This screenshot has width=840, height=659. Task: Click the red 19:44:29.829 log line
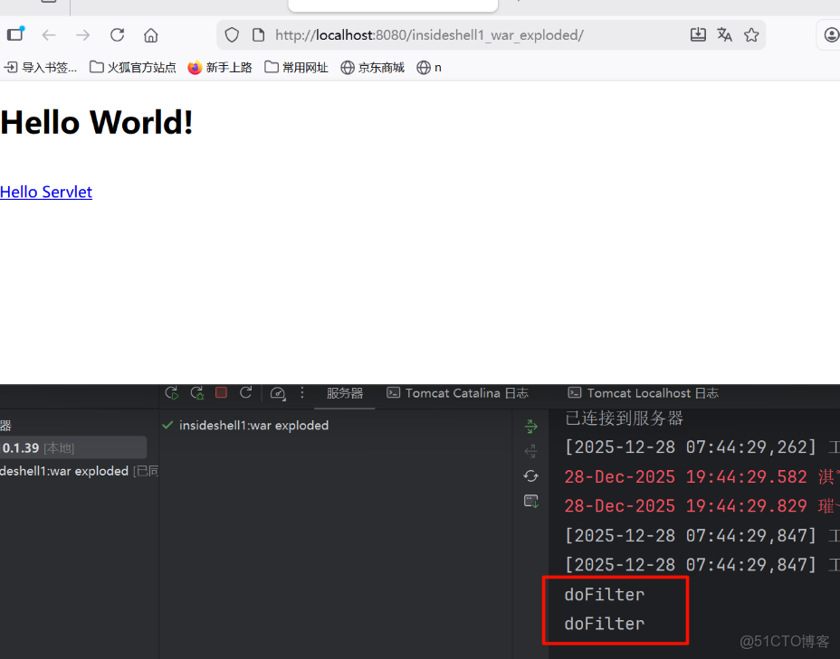pyautogui.click(x=702, y=506)
